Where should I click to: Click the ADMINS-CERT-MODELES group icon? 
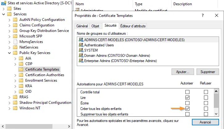[81, 40]
